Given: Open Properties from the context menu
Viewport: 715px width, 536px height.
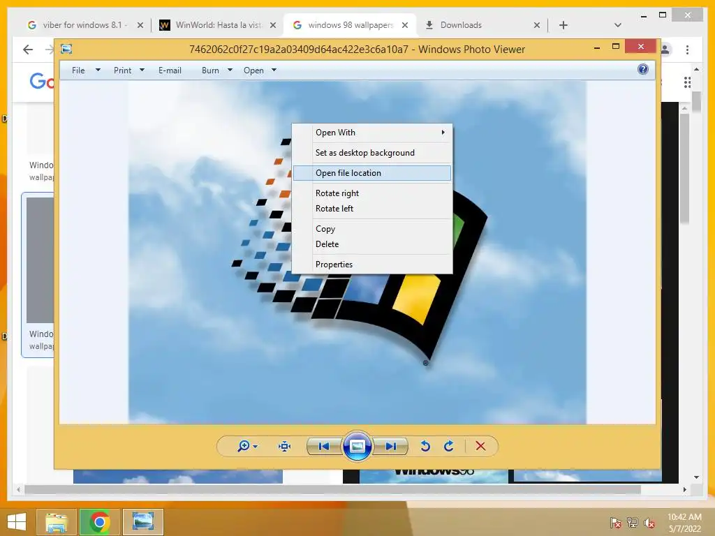Looking at the screenshot, I should tap(372, 265).
